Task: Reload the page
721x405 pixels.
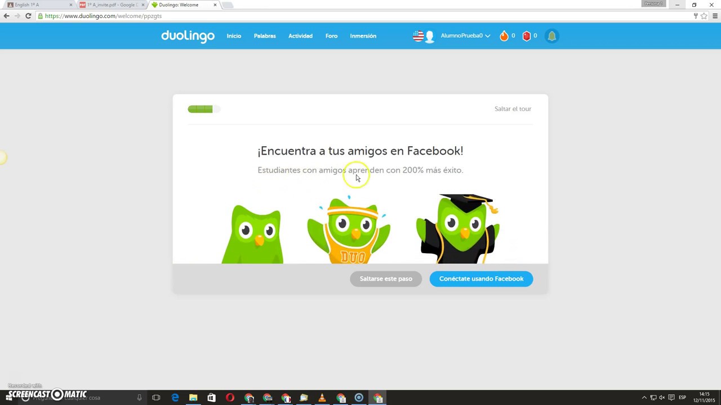Action: [x=28, y=16]
